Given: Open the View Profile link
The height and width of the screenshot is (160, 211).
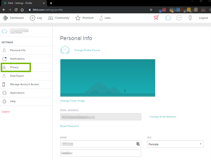Looking at the screenshot, I should pos(16,33).
